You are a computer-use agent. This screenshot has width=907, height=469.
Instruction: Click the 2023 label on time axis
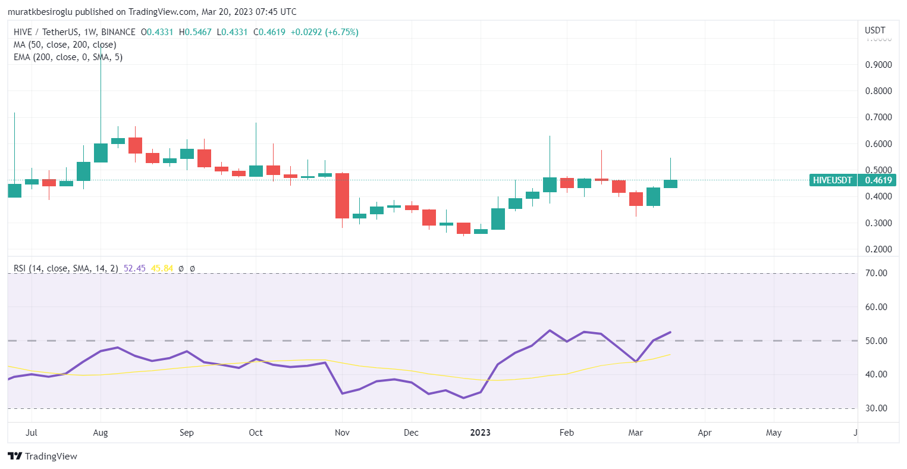[x=480, y=433]
